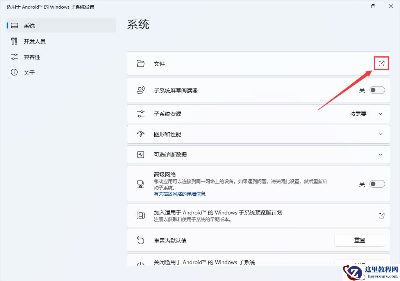Click the preview program icon beside 加入预览版计划
The height and width of the screenshot is (281, 400).
click(x=141, y=215)
